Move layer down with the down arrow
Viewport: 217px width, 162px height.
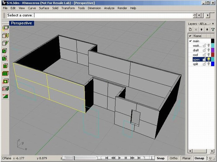point(207,29)
